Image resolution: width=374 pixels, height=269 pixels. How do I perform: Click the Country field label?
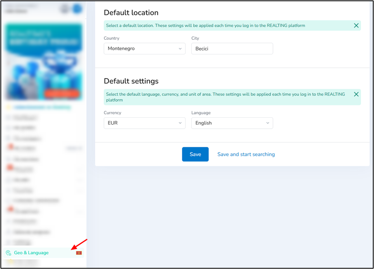pos(111,38)
